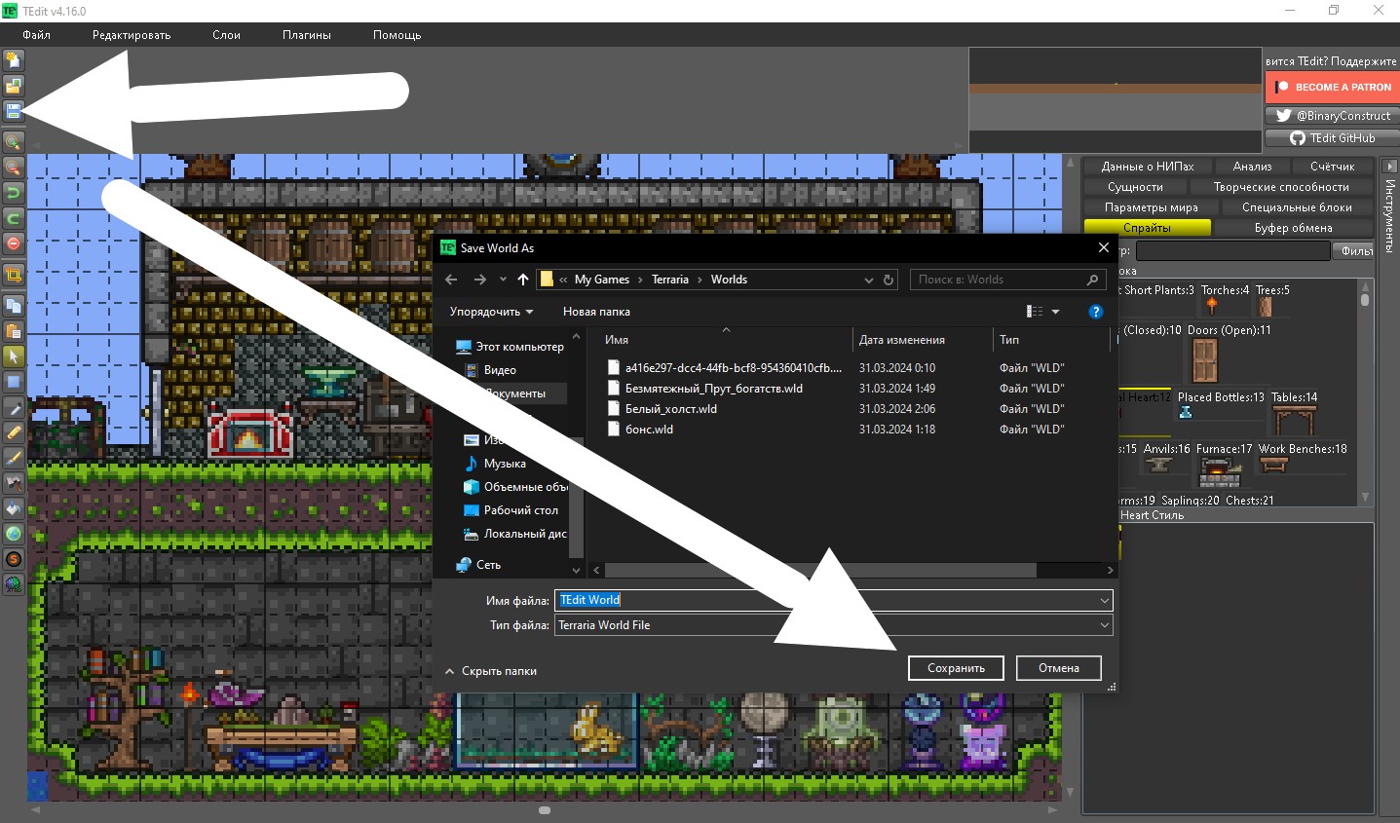Switch to the Сущности tab

click(1135, 187)
